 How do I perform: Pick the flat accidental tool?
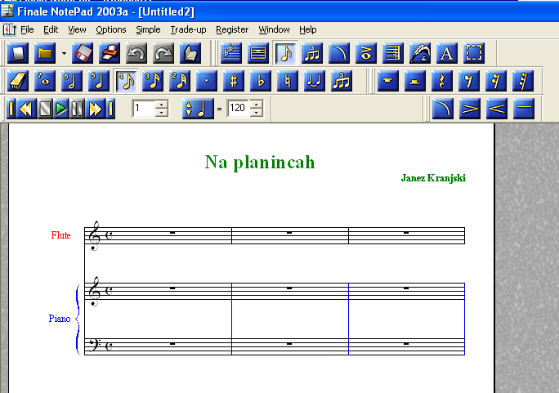coord(261,81)
